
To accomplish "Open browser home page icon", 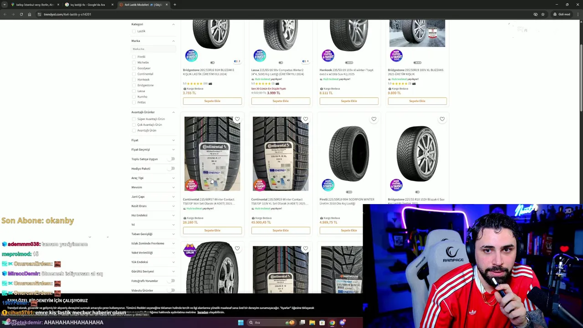I will click(x=29, y=14).
